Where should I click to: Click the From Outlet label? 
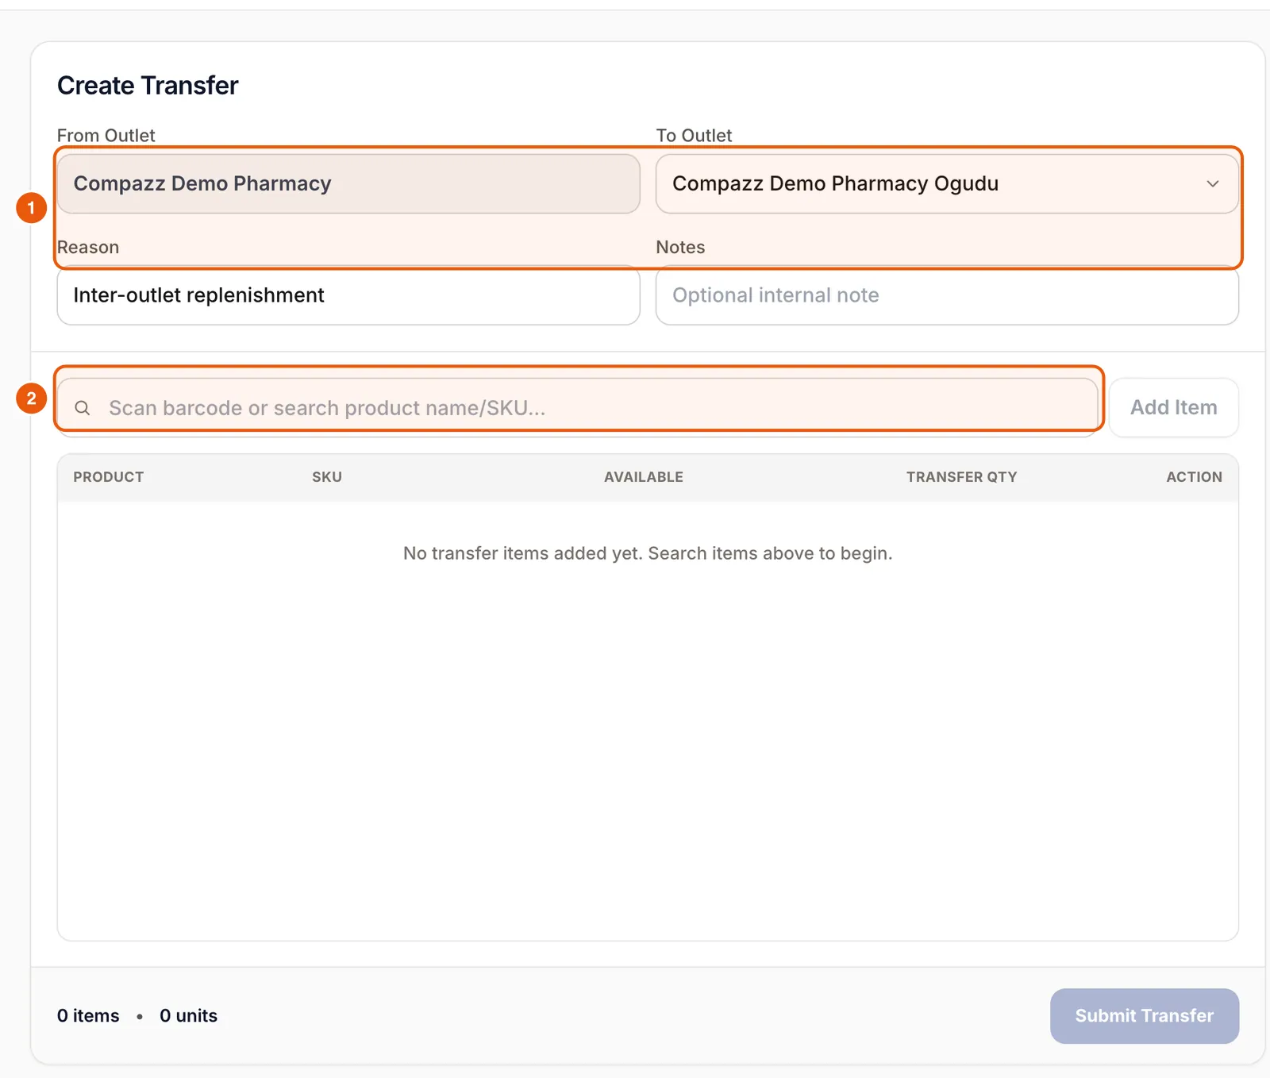pyautogui.click(x=106, y=136)
